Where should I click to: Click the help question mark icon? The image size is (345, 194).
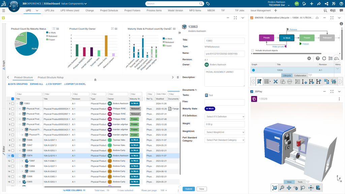click(x=317, y=58)
